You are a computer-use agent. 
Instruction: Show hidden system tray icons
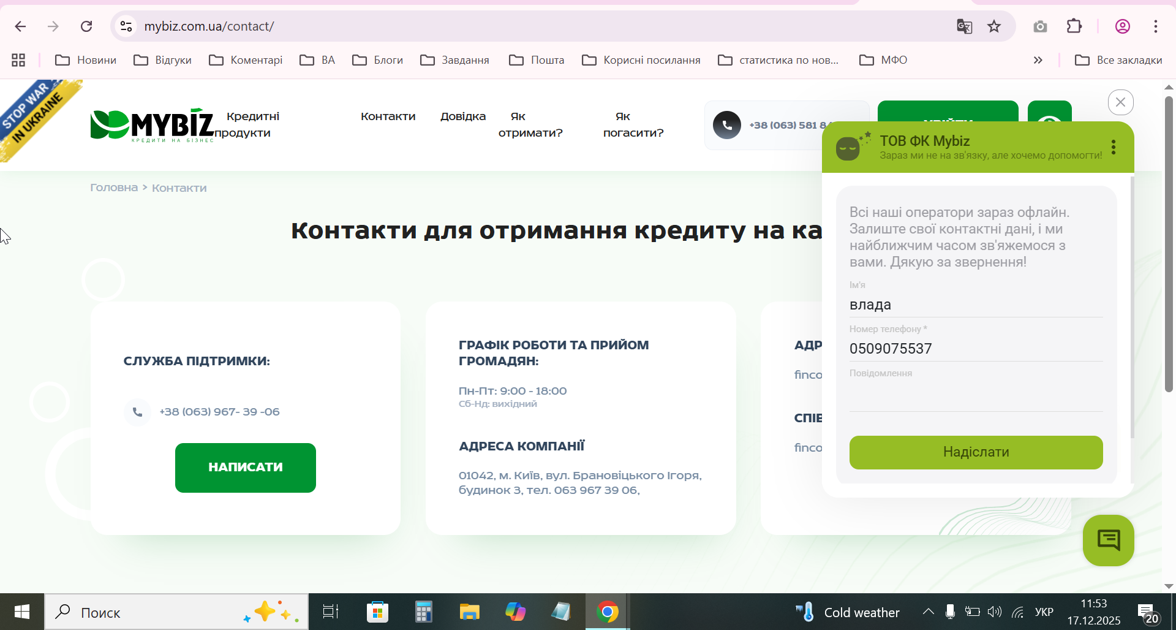coord(929,612)
